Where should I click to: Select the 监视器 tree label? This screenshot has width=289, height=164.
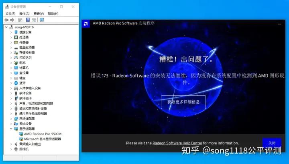coord(24,73)
